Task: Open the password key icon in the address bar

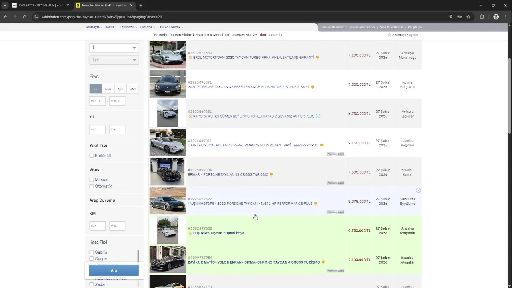Action: pos(460,17)
